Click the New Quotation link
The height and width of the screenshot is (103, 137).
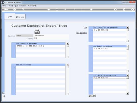pos(81,33)
